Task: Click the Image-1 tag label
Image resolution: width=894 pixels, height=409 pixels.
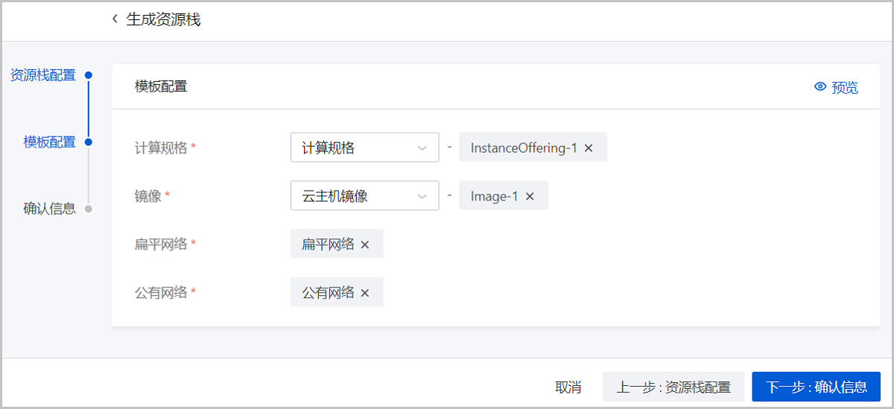Action: pos(494,196)
